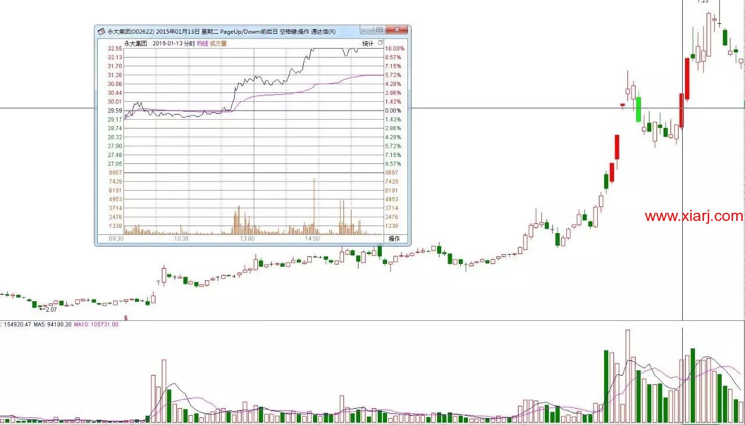745x425 pixels.
Task: Click the purple 均线 legend label
Action: 201,44
